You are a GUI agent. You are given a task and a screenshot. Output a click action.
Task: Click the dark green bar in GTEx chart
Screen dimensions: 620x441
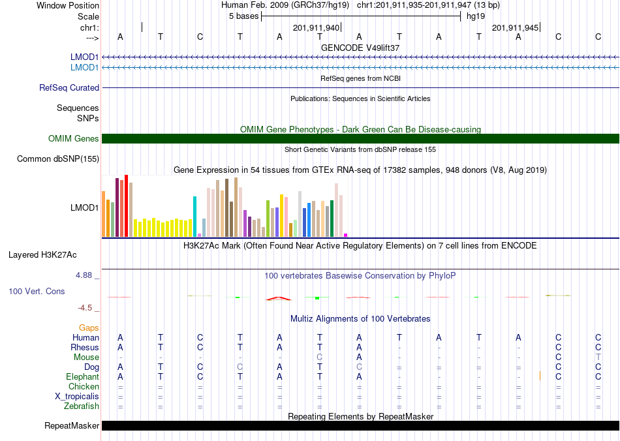[332, 219]
